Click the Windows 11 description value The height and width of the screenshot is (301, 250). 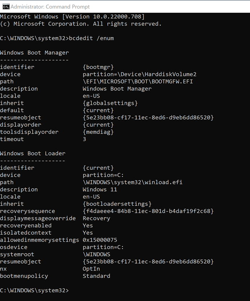[100, 189]
